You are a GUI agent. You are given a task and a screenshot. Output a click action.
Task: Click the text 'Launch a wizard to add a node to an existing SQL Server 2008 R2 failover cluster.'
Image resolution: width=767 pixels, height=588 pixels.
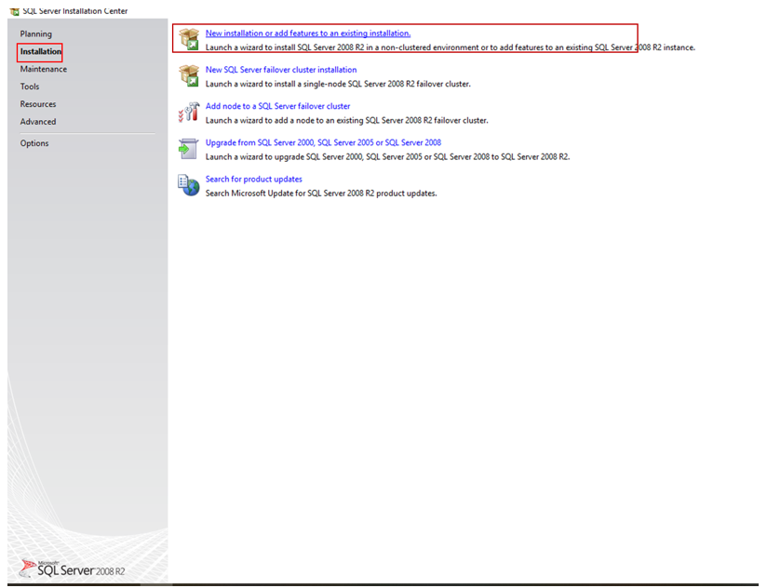[347, 120]
